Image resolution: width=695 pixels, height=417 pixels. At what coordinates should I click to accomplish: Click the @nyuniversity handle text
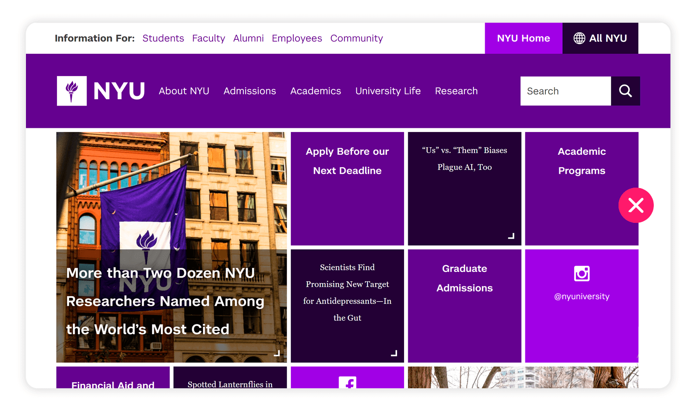pyautogui.click(x=582, y=297)
